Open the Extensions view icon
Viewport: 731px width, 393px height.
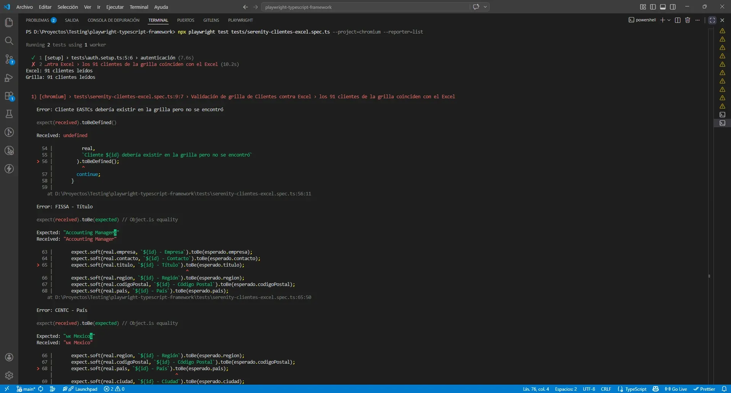click(x=9, y=96)
